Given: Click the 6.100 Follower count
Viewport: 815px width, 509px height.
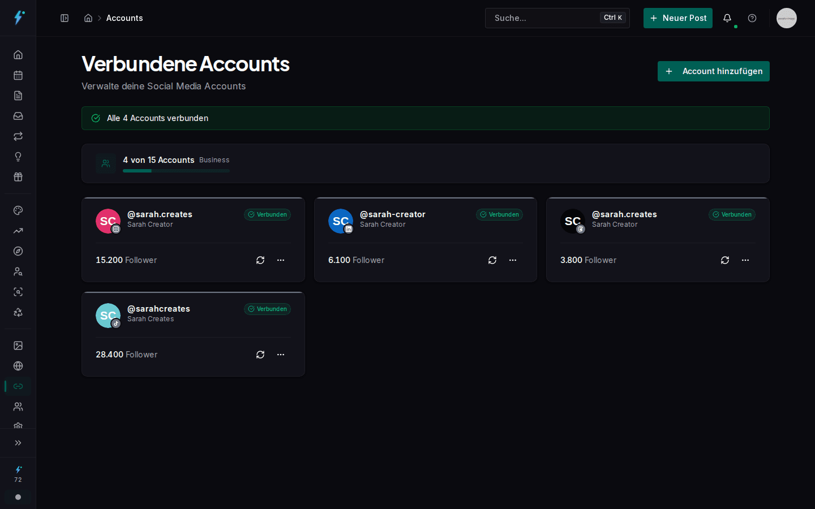Looking at the screenshot, I should [356, 260].
